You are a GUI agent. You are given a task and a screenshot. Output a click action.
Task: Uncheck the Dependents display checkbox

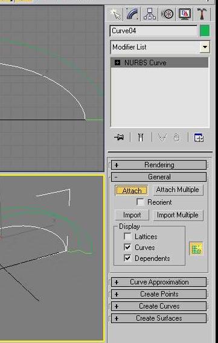(x=127, y=258)
